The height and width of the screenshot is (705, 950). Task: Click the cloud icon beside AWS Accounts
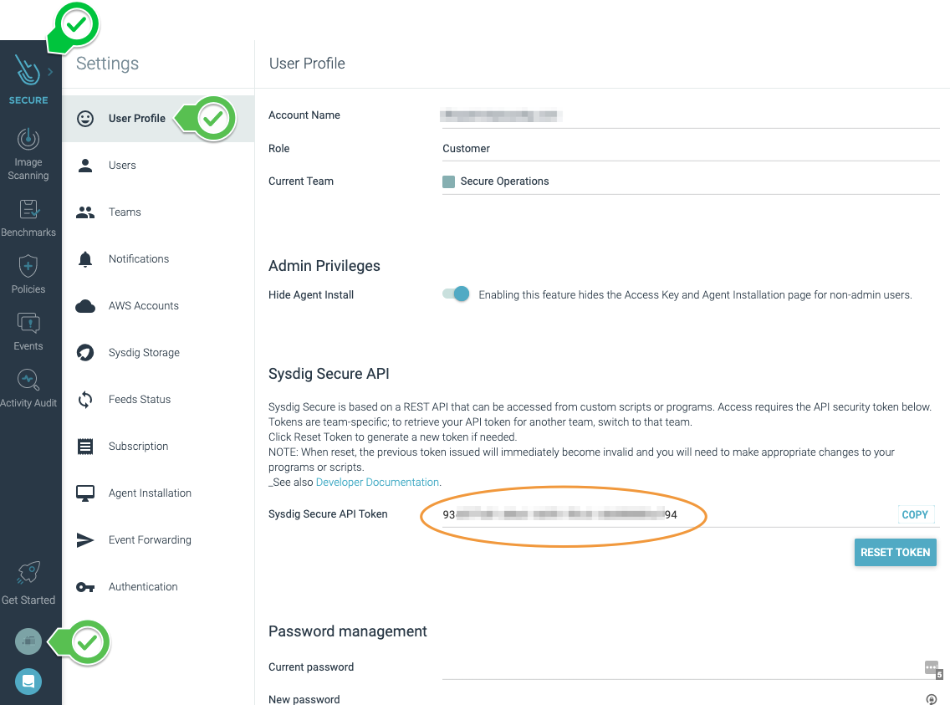tap(85, 306)
